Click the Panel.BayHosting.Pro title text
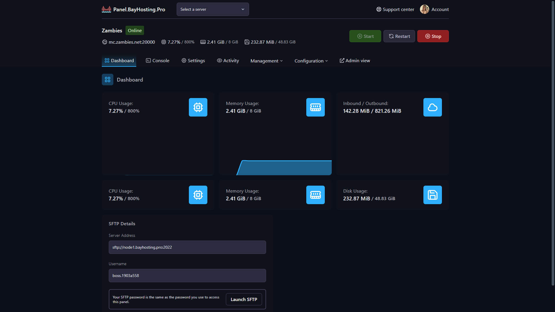The height and width of the screenshot is (312, 555). pos(139,9)
